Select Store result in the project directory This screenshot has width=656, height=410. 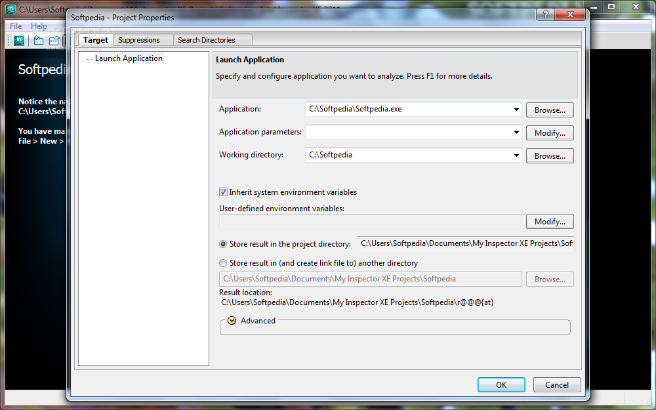(223, 244)
